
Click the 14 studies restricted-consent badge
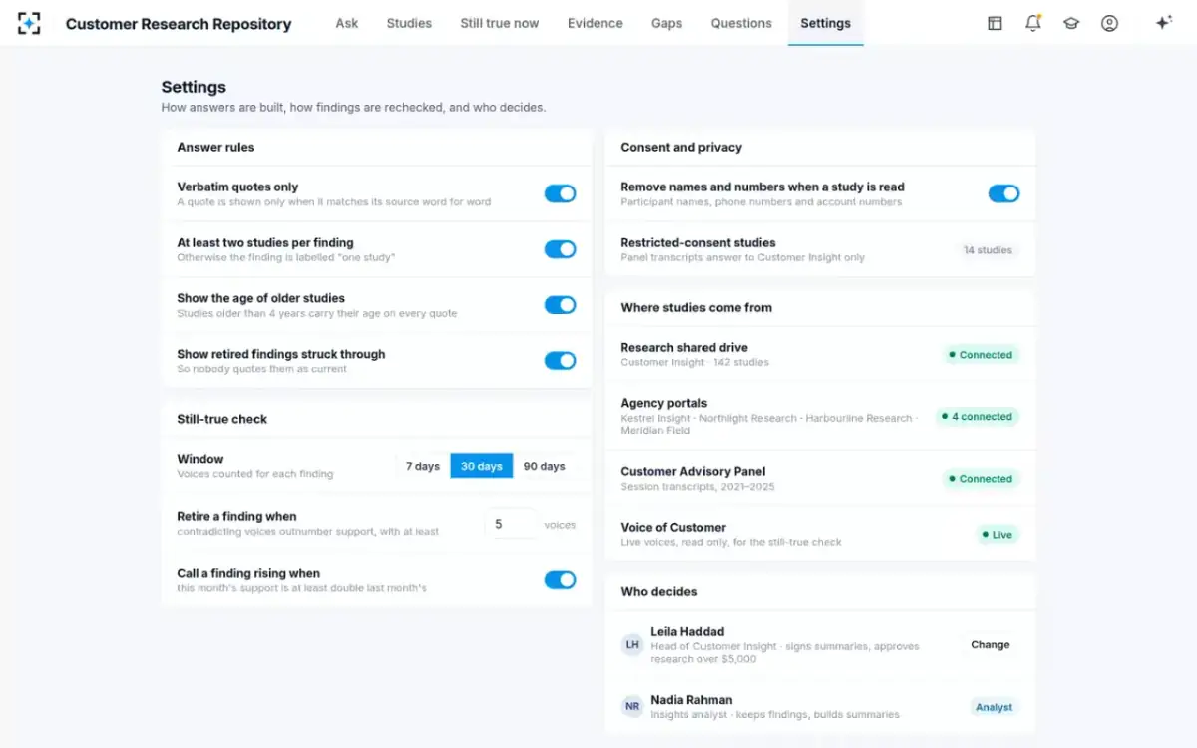pyautogui.click(x=988, y=250)
